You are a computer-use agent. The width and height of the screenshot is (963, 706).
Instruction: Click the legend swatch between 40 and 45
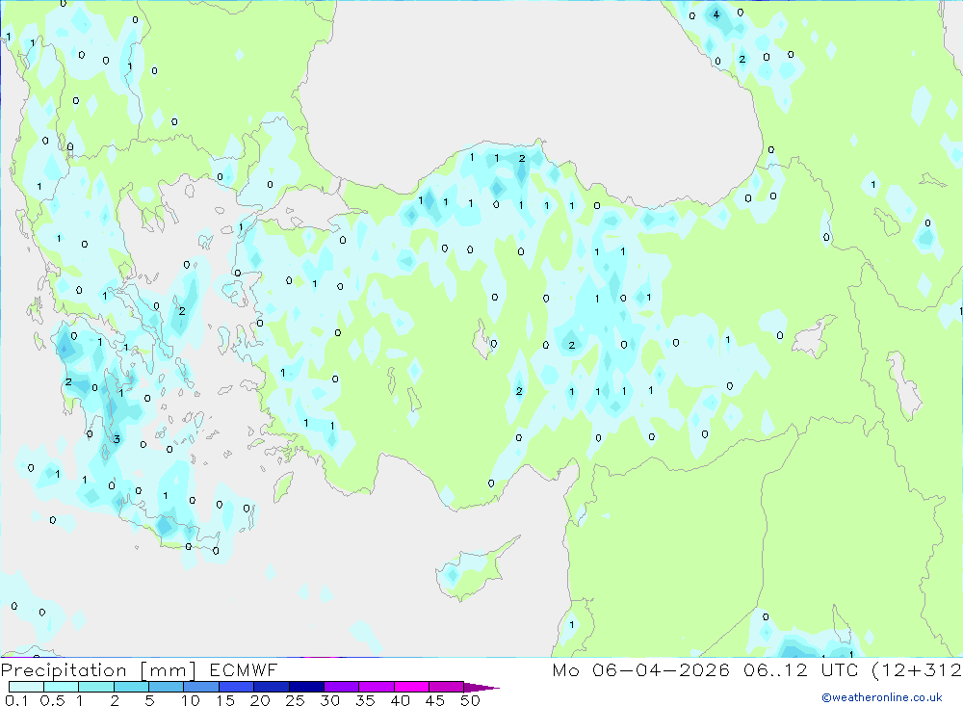pyautogui.click(x=411, y=687)
